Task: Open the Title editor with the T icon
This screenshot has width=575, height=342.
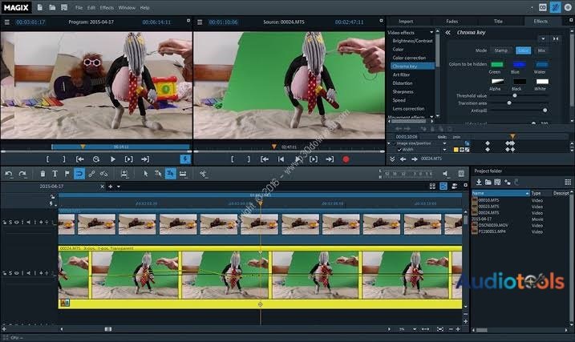Action: pos(55,174)
